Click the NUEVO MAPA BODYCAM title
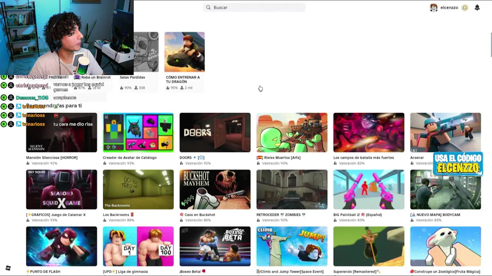 435,215
